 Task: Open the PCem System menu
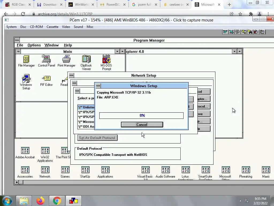pyautogui.click(x=11, y=27)
